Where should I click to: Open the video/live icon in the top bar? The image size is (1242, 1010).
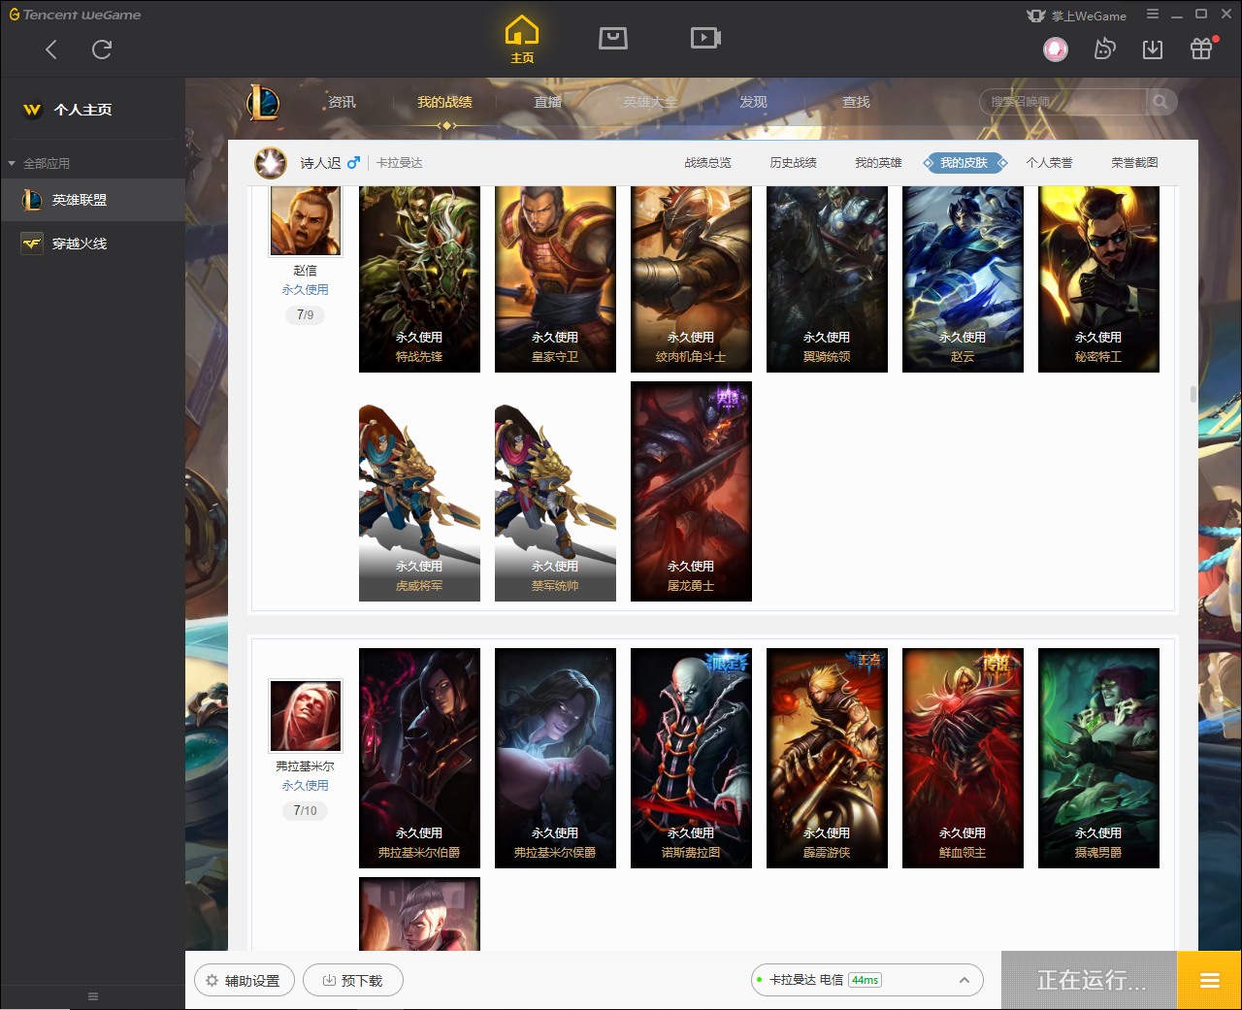click(x=705, y=38)
